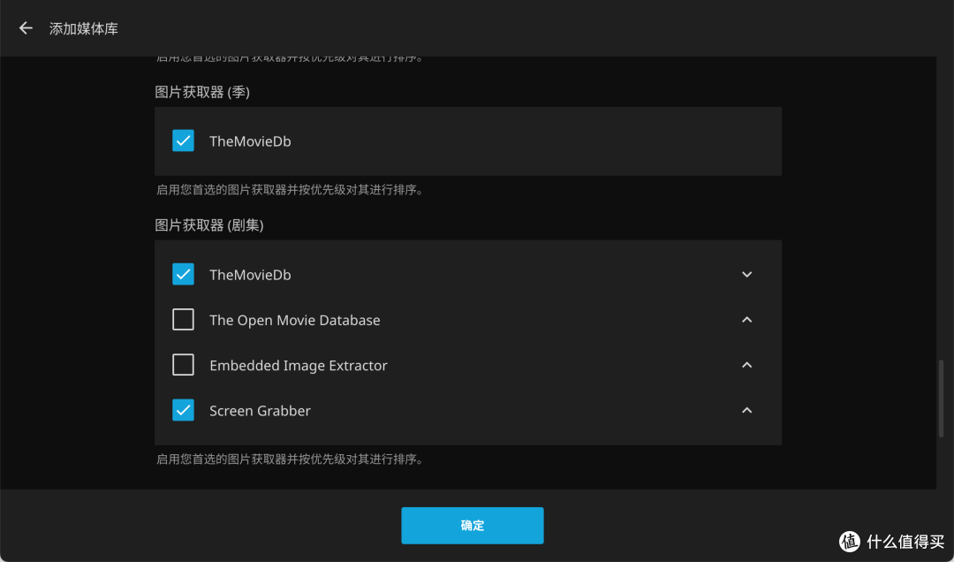Go back using the arrow icon

tap(26, 28)
